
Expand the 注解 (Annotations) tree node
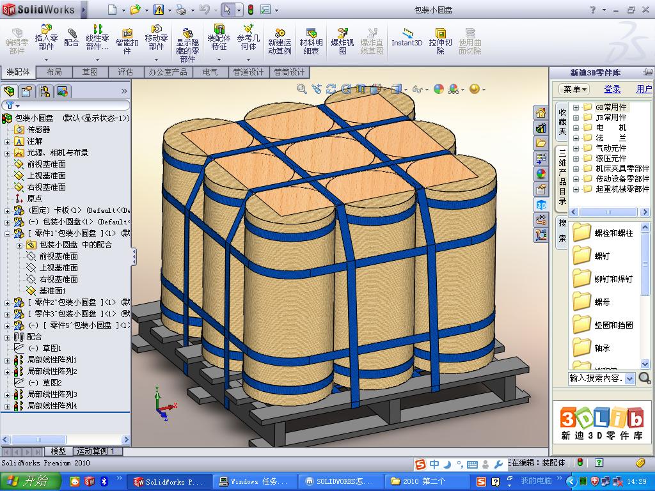click(x=7, y=141)
